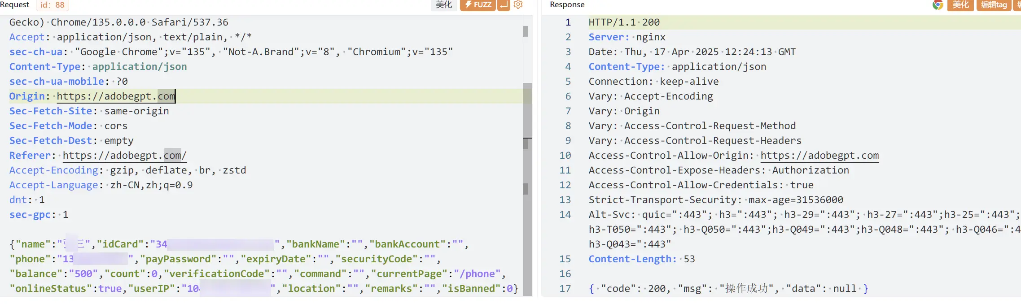Image resolution: width=1021 pixels, height=304 pixels.
Task: Click the Chrome icon in Response header
Action: (938, 5)
